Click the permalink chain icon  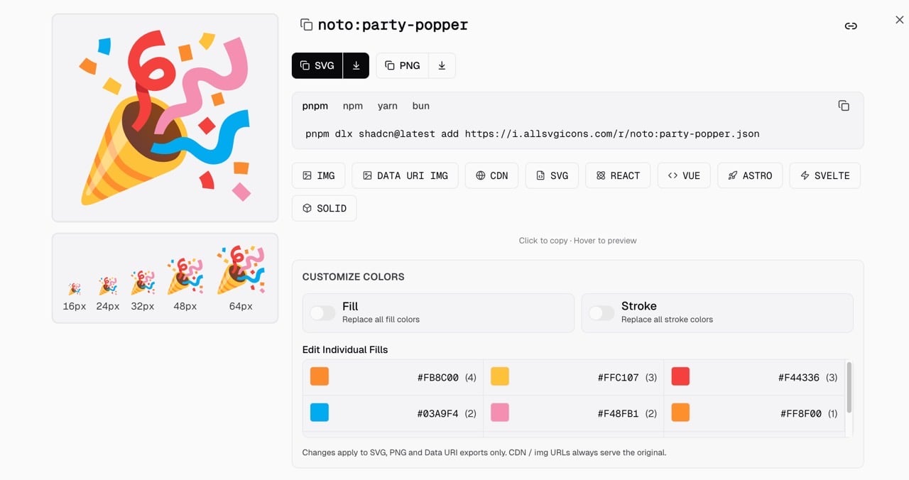[x=850, y=26]
